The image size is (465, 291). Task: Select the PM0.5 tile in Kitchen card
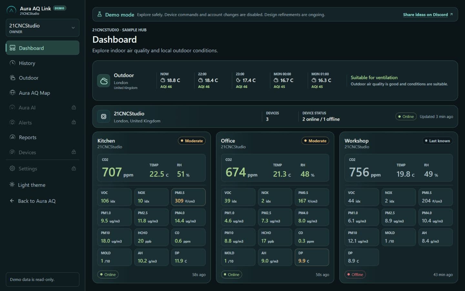coord(188,197)
